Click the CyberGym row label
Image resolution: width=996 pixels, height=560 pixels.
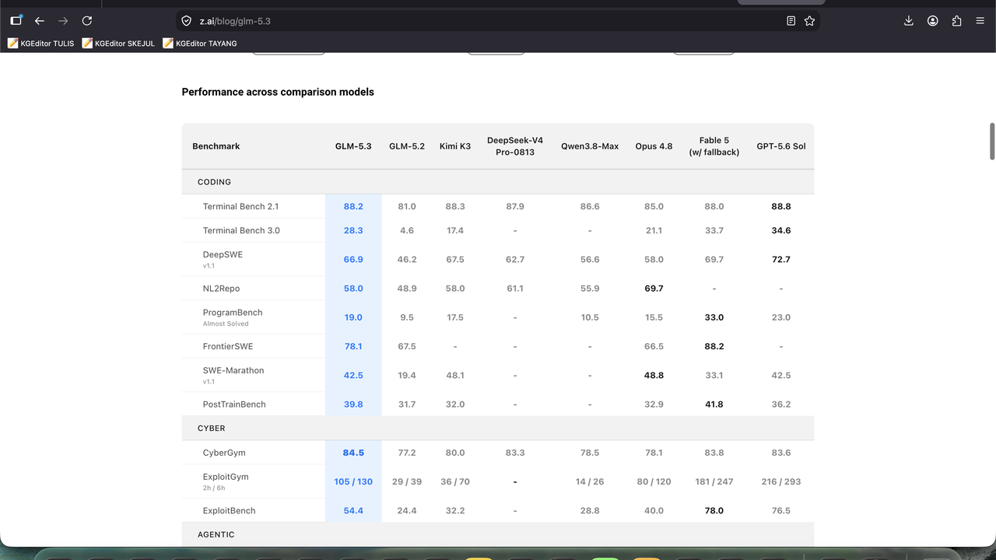[224, 453]
